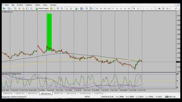Open the Файл menu
182x102 pixels.
pyautogui.click(x=7, y=5)
